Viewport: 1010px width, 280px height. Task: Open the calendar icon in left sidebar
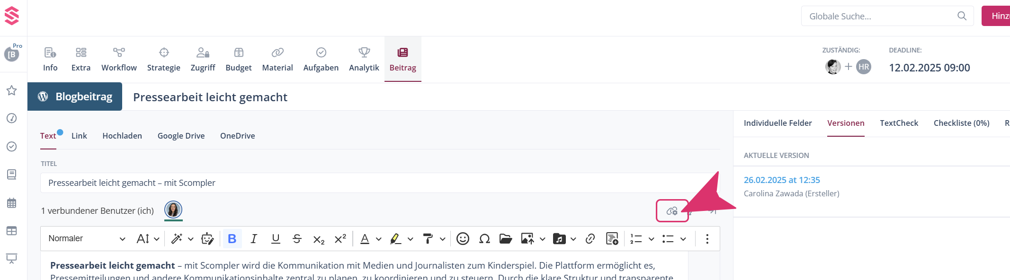(12, 203)
